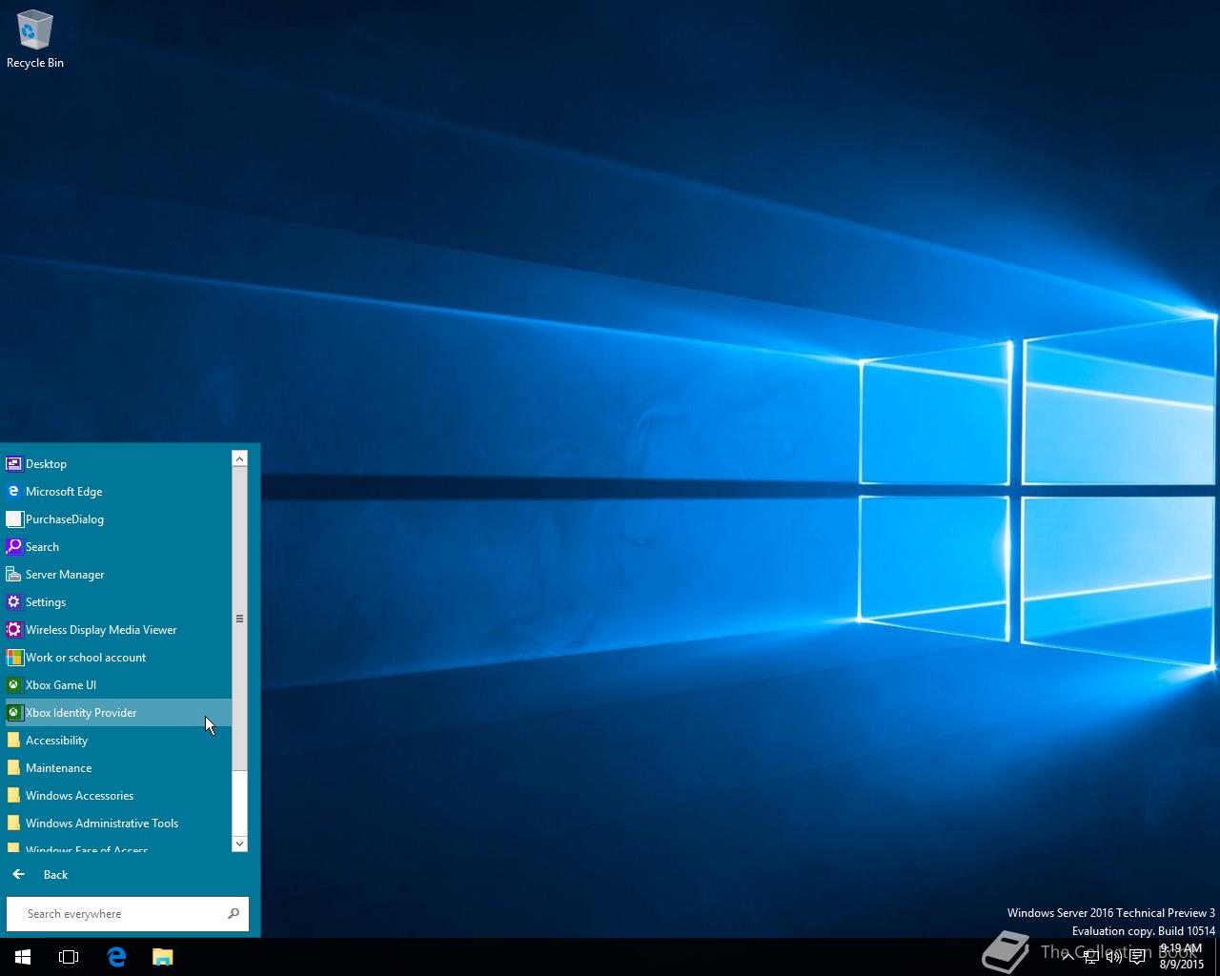Launch Edge from the taskbar
The width and height of the screenshot is (1220, 976).
click(x=116, y=957)
